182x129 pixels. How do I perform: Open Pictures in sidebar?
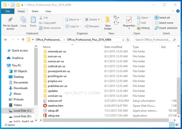click(16, 99)
